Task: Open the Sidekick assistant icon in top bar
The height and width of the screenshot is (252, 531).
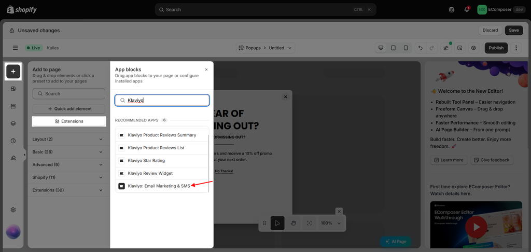Action: 452,9
